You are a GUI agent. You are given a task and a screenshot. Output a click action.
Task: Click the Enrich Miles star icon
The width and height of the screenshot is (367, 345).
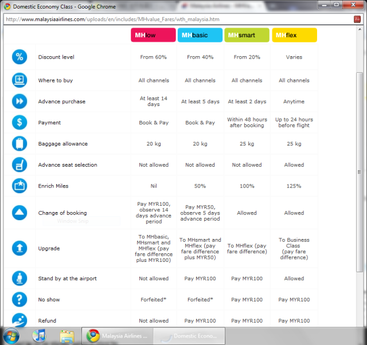click(19, 186)
